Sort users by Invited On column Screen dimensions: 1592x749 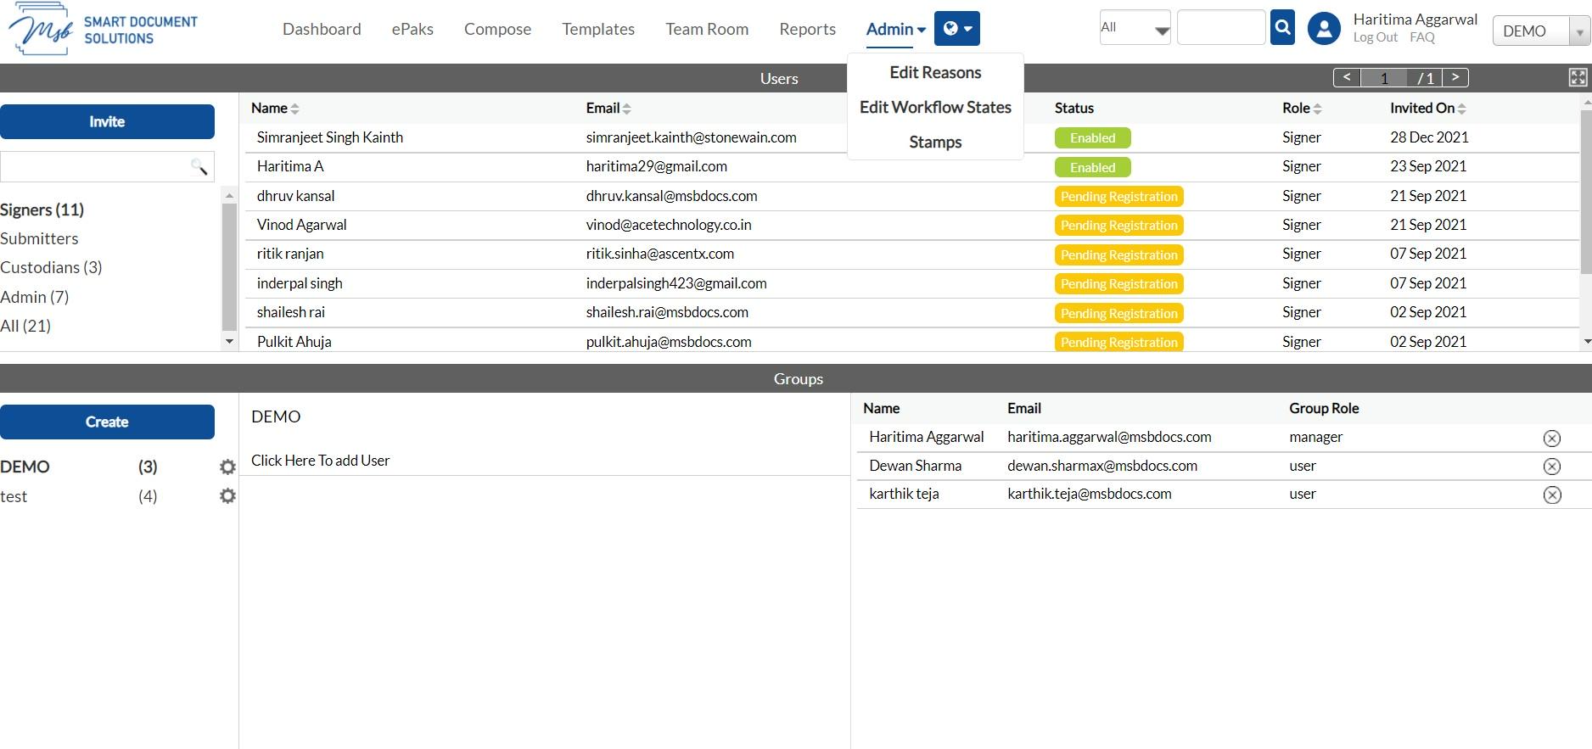(x=1428, y=109)
